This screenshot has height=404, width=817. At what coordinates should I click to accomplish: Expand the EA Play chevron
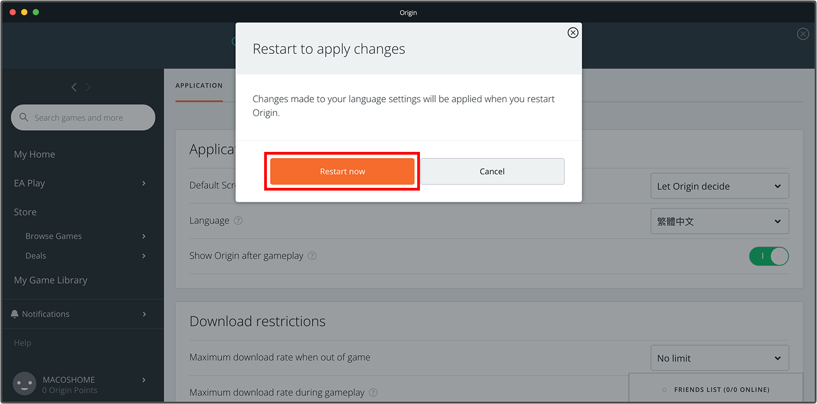point(144,183)
